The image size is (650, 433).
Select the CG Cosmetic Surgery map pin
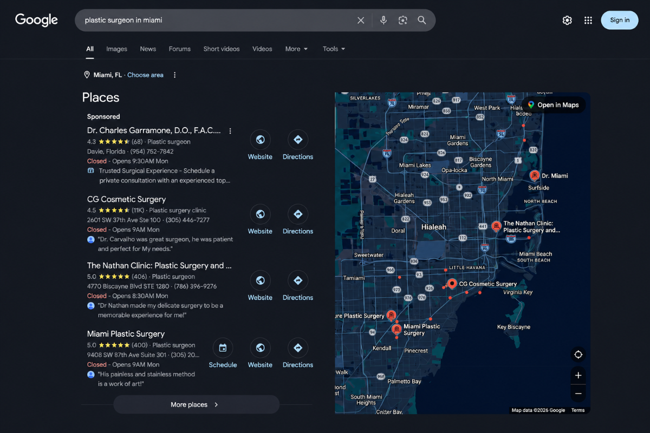pos(452,284)
